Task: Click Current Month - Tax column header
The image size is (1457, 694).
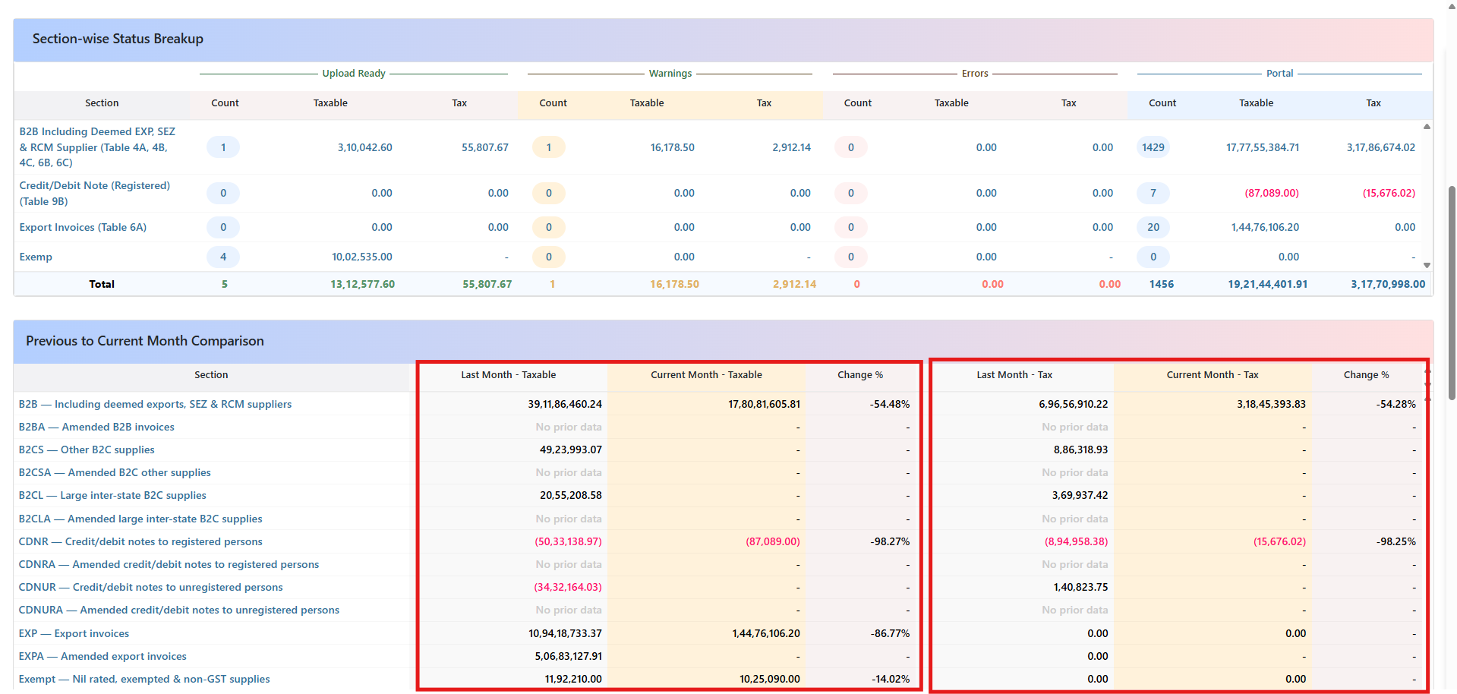Action: click(1212, 375)
